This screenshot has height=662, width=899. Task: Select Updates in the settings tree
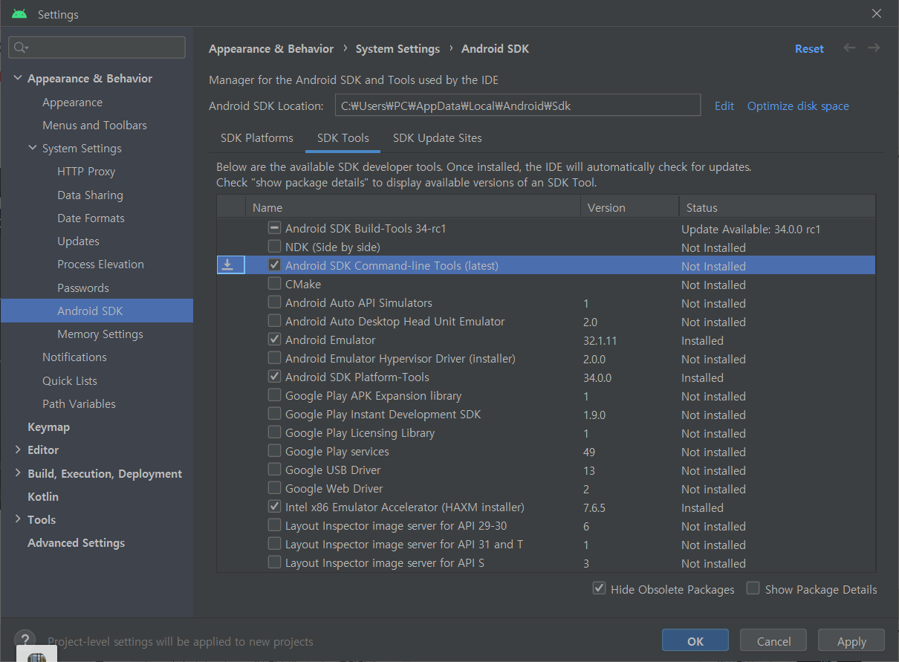point(78,241)
